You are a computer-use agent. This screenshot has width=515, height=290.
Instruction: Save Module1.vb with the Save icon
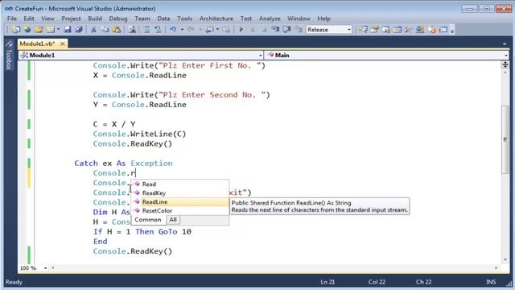tap(68, 30)
